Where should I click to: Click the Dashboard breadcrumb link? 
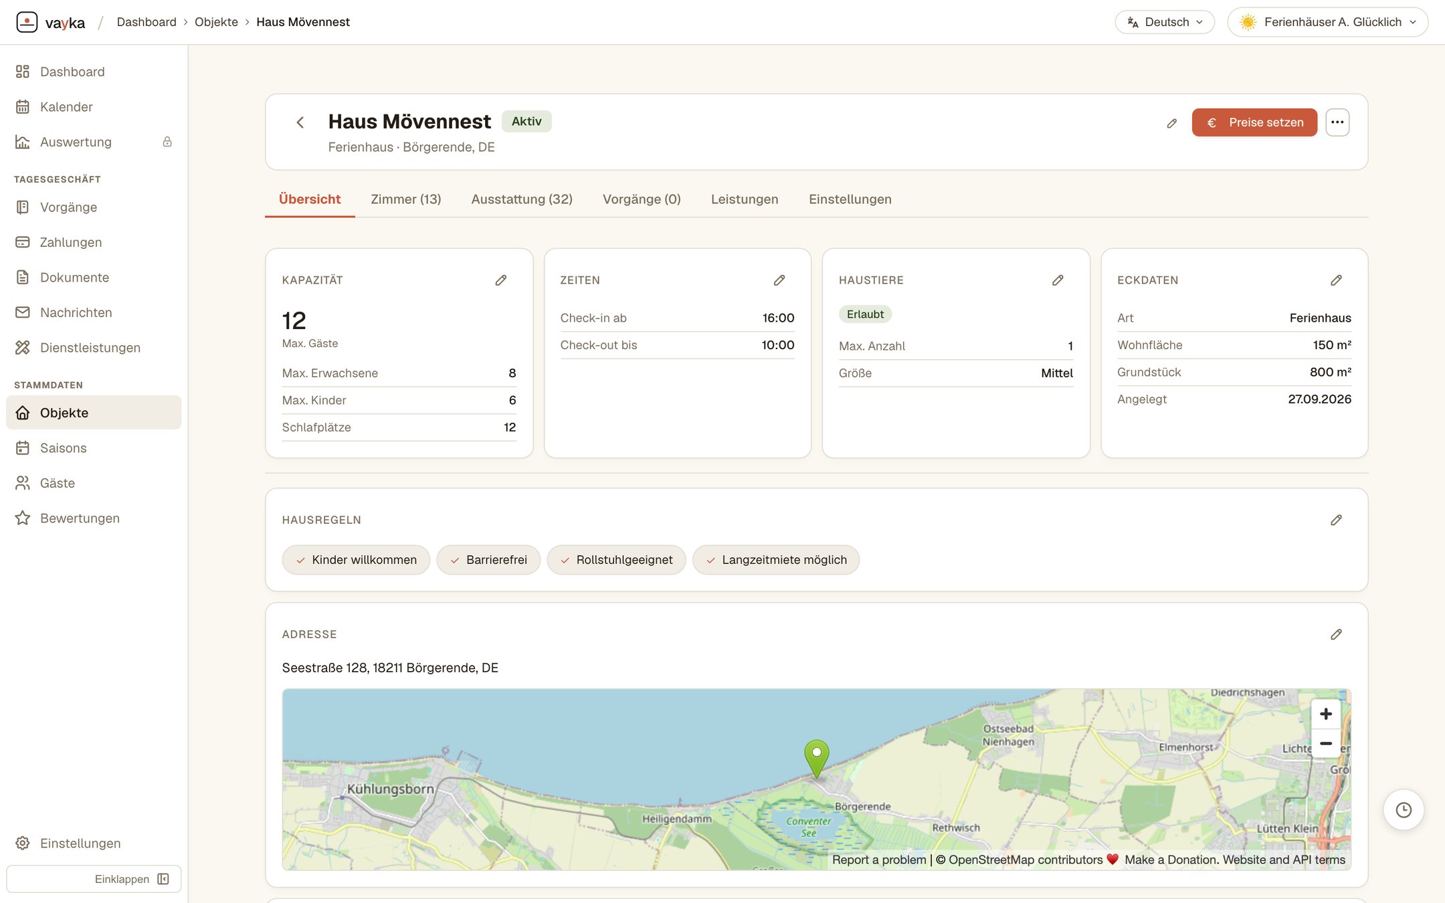pyautogui.click(x=147, y=22)
